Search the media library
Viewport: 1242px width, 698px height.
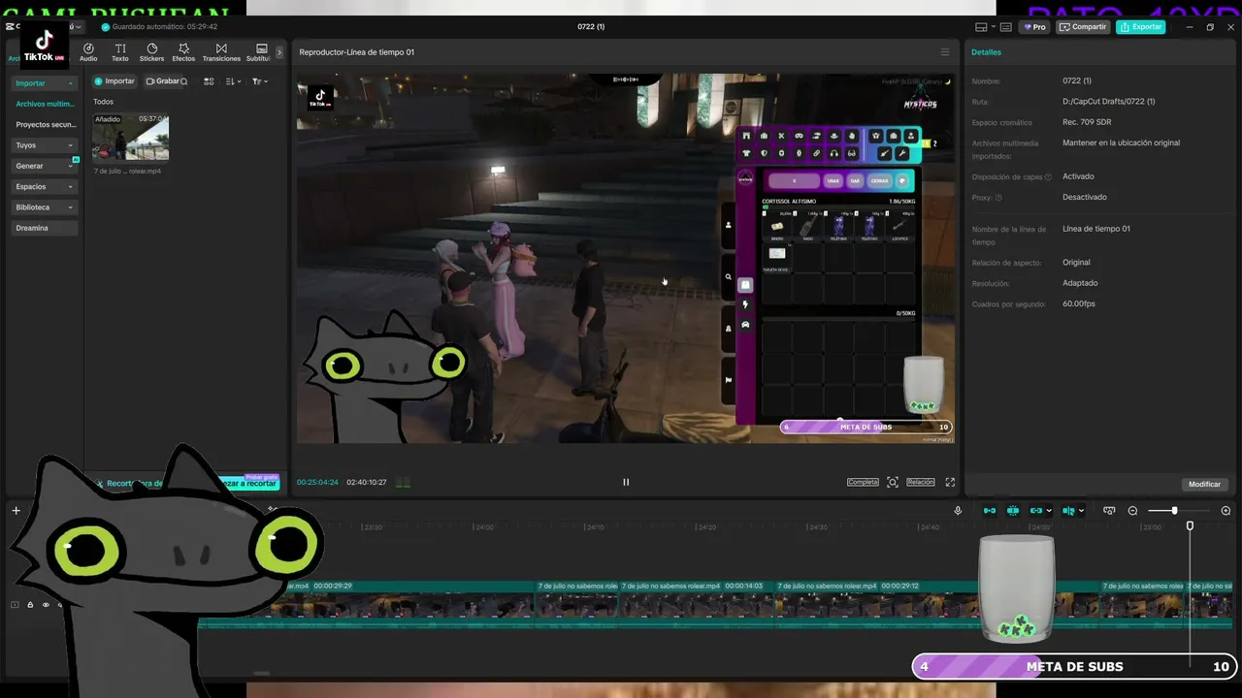pos(184,81)
